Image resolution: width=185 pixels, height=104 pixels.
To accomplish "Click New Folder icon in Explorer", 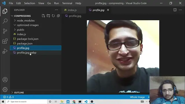I will 48,16.
